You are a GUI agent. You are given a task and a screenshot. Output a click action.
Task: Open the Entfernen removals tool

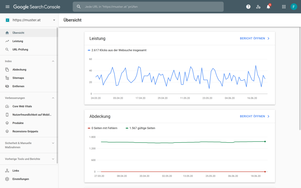(18, 86)
